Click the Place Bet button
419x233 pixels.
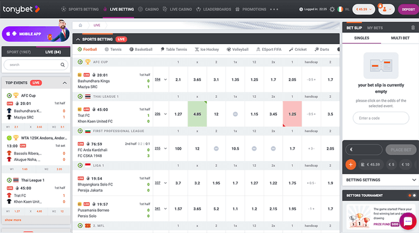click(401, 150)
